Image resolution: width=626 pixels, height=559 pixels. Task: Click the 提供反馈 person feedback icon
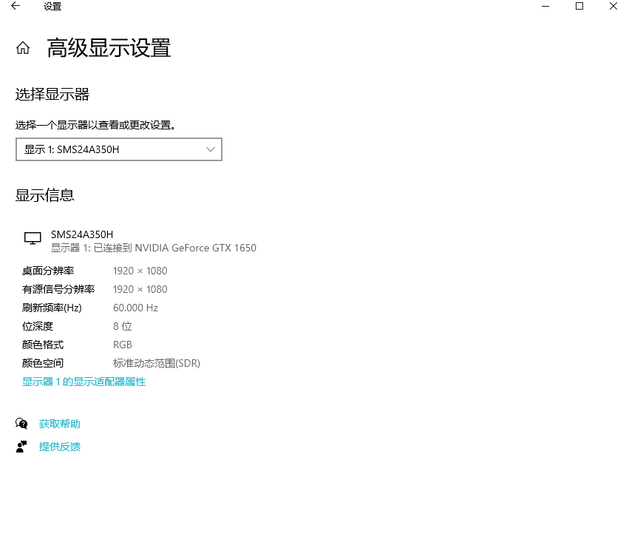tap(22, 446)
